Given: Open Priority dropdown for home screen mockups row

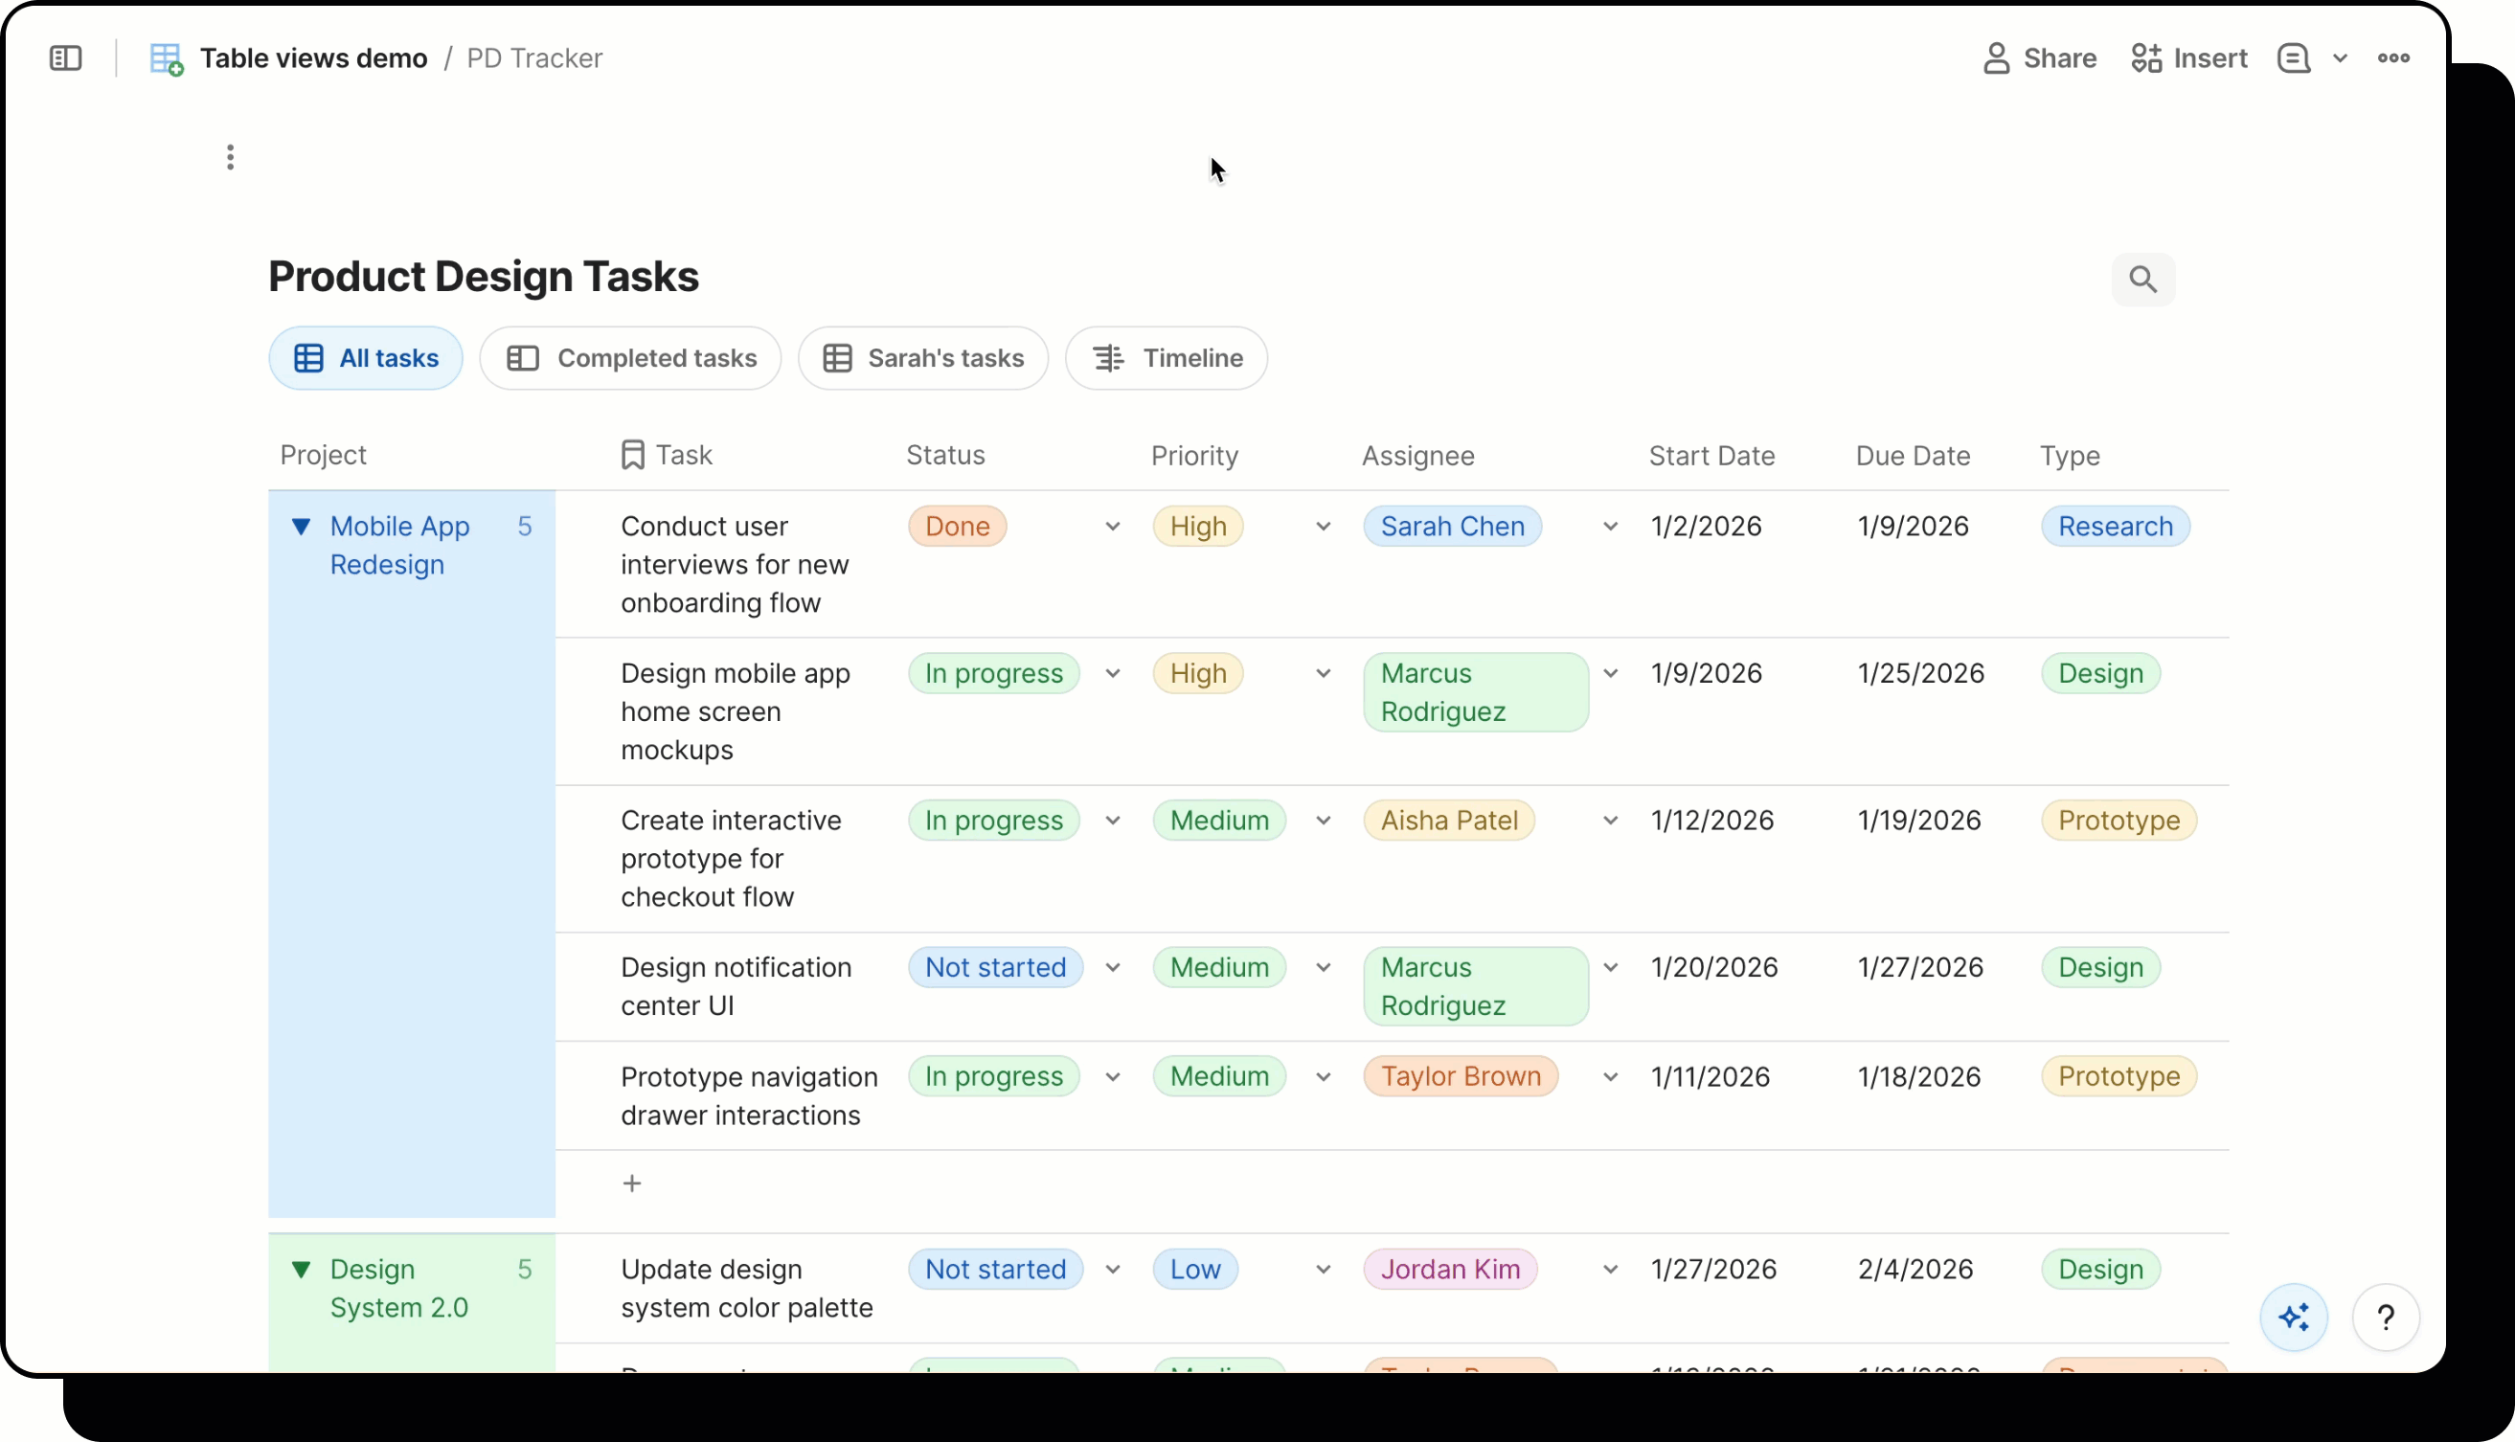Looking at the screenshot, I should click(x=1325, y=672).
